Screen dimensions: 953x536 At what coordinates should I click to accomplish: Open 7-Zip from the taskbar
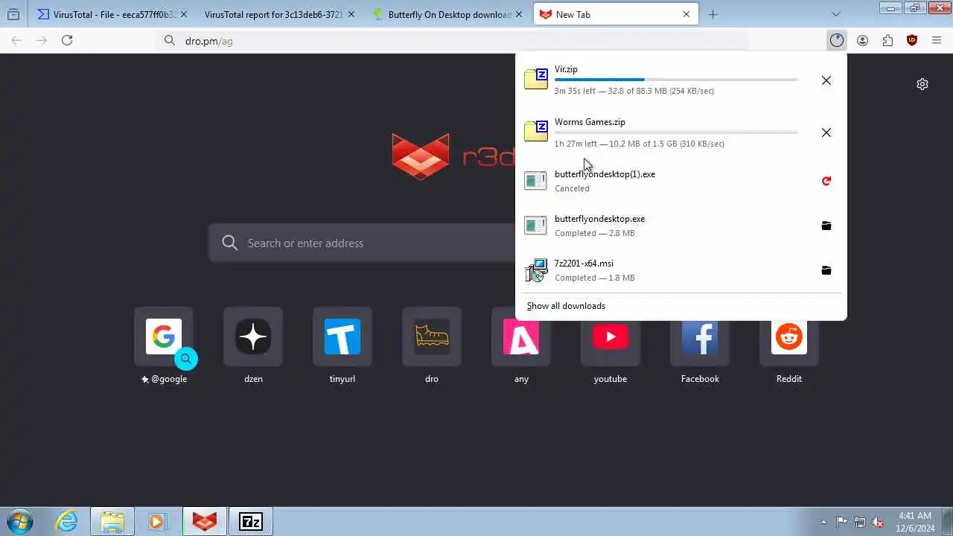(251, 521)
